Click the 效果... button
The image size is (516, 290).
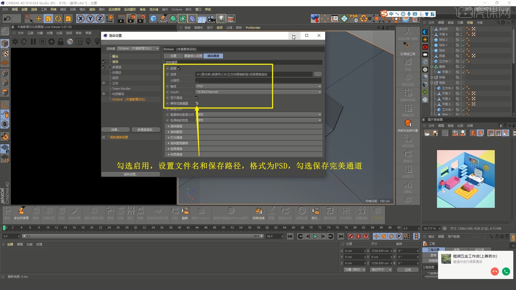click(116, 130)
